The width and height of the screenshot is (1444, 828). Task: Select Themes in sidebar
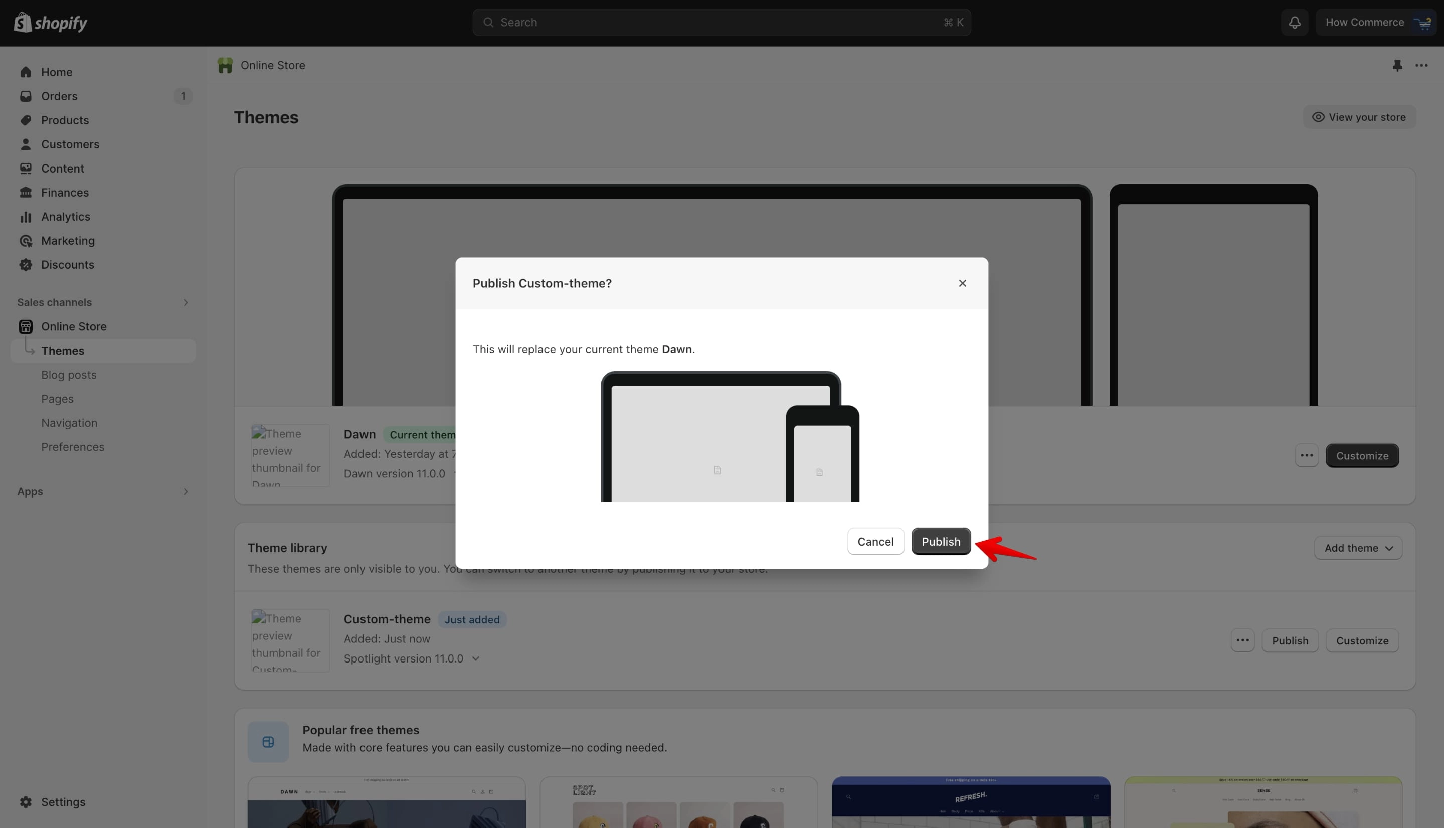103,351
